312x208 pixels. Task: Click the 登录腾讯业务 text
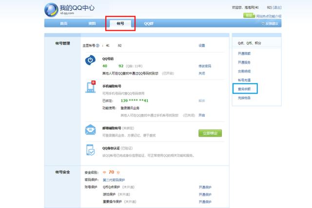[x=130, y=108]
